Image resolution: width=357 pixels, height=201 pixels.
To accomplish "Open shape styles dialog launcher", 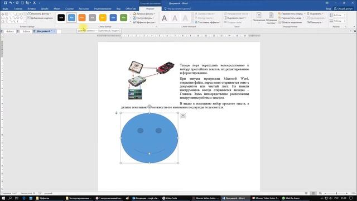I will [x=156, y=27].
